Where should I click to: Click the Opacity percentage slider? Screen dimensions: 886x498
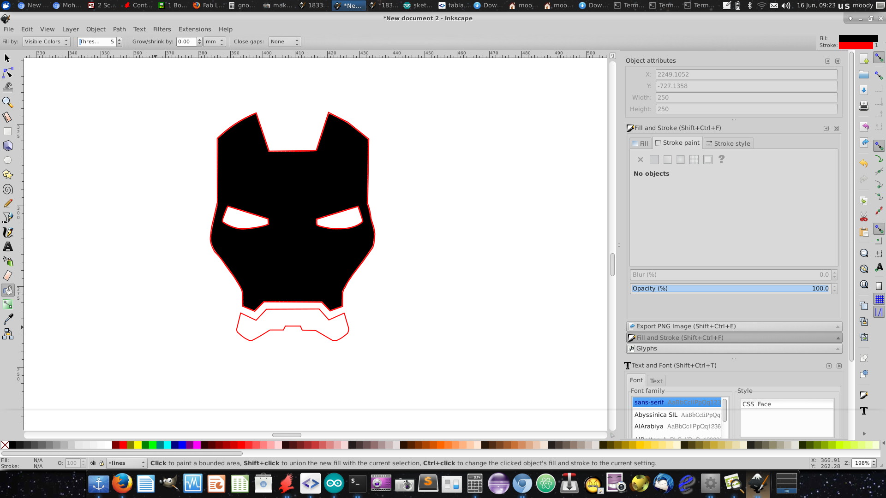click(730, 289)
